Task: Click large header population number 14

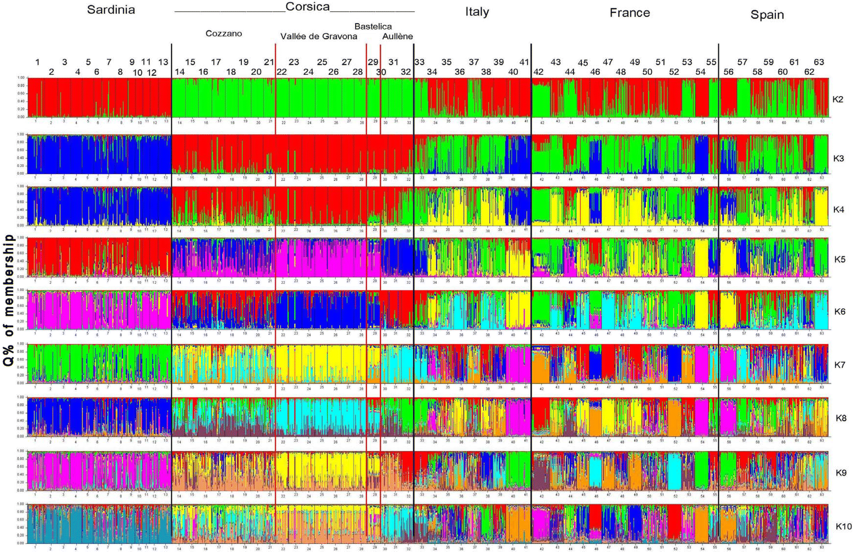Action: coord(180,72)
